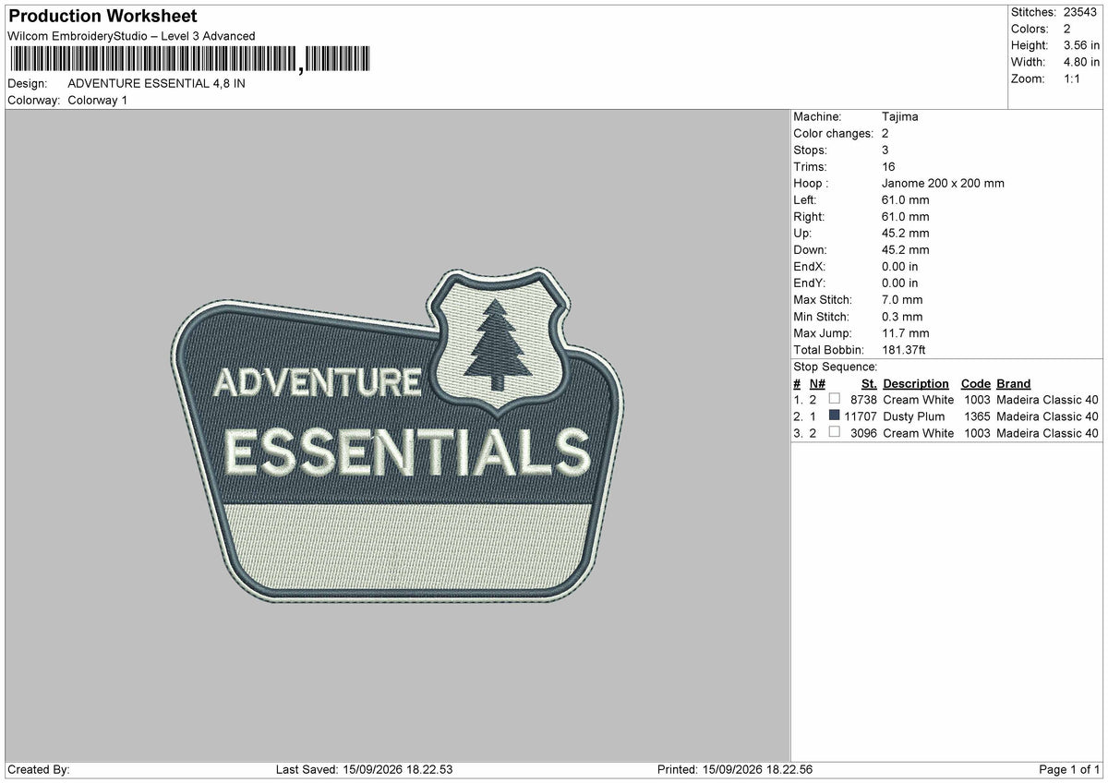Click the stitch count 3096
Viewport: 1108px width, 783px height.
[862, 433]
